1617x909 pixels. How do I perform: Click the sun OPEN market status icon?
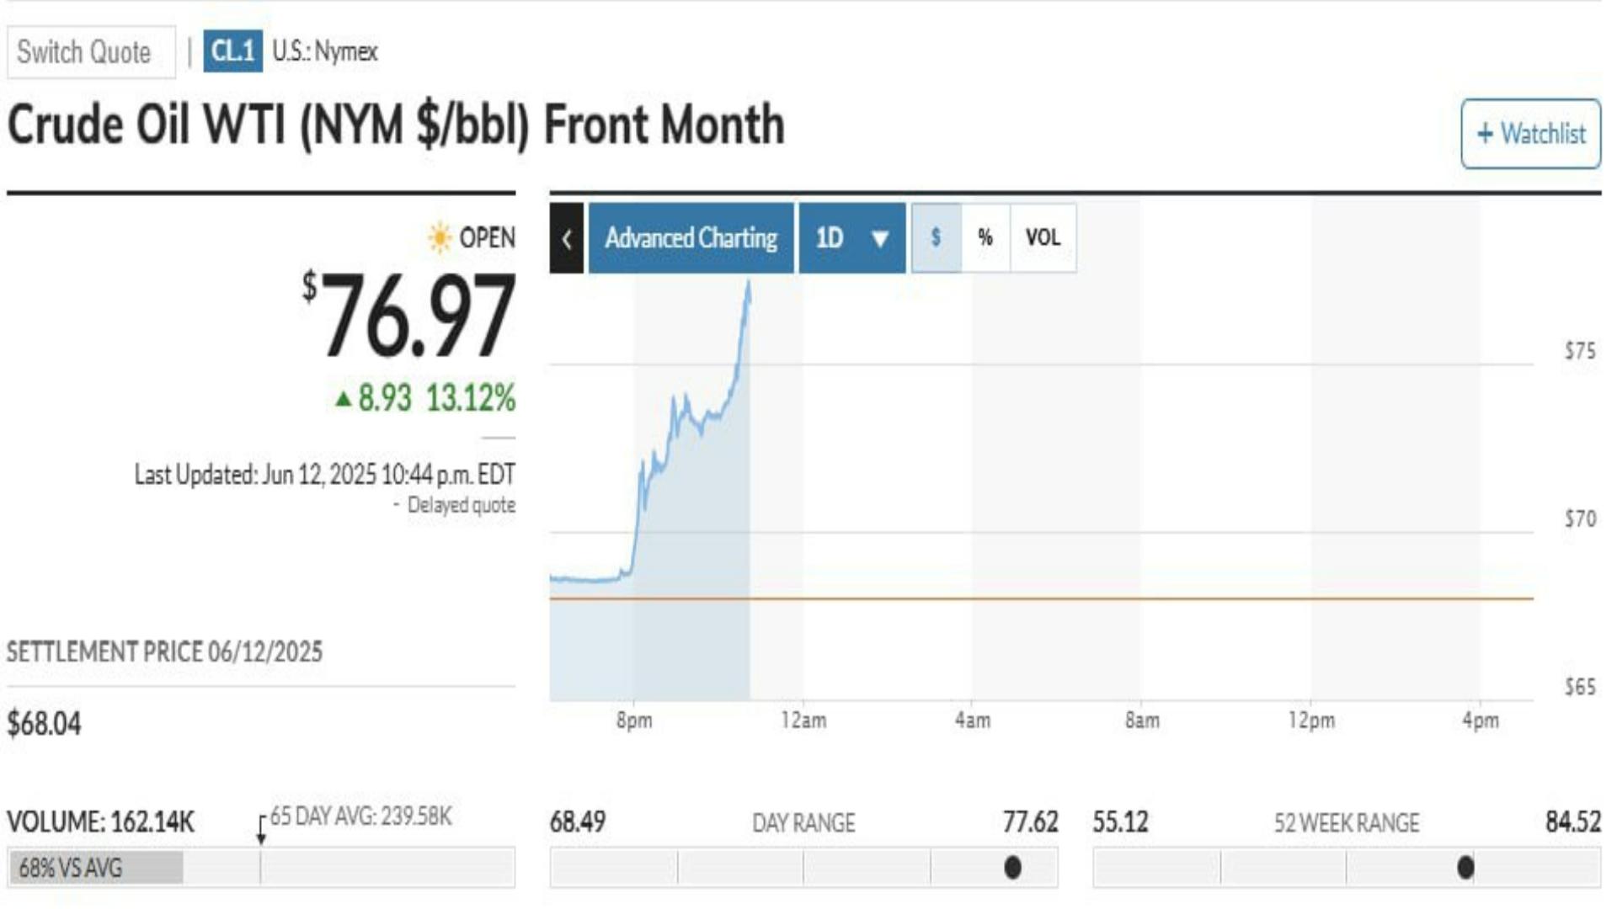tap(440, 238)
